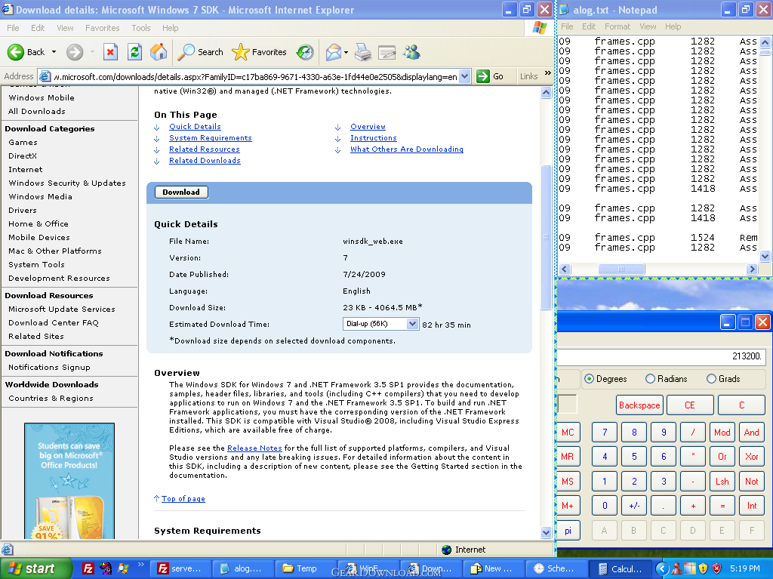Open the Notepad Help menu
The width and height of the screenshot is (773, 579).
point(673,26)
